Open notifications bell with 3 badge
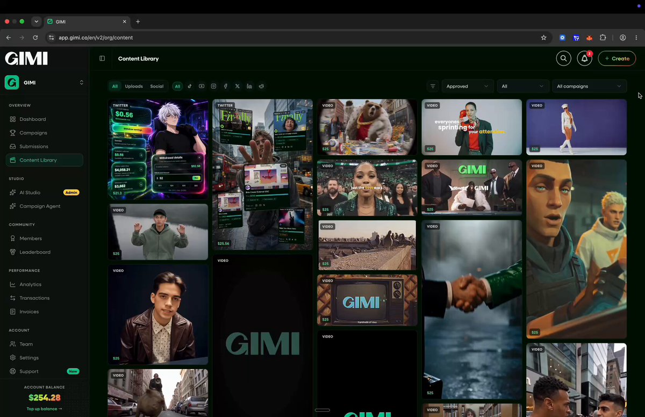 584,59
